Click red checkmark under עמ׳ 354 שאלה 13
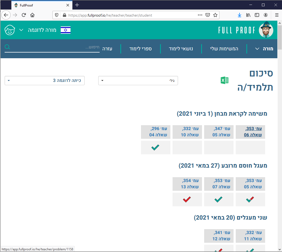The width and height of the screenshot is (282, 252). 187,199
